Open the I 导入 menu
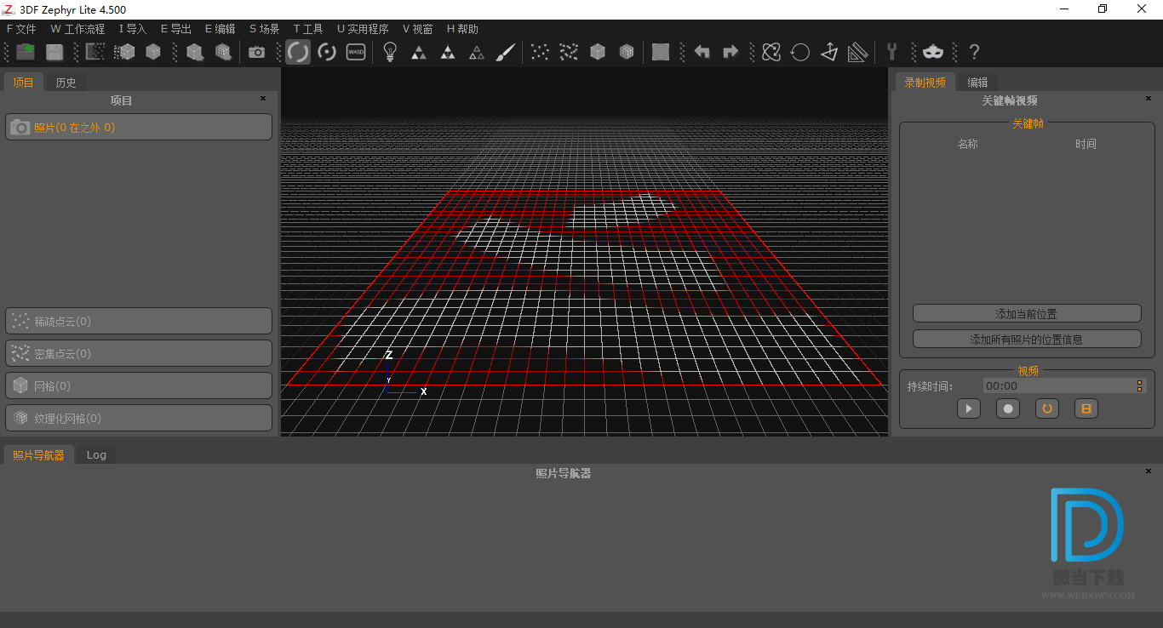The height and width of the screenshot is (628, 1163). point(133,29)
